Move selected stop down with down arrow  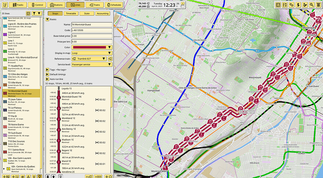[x=48, y=177]
